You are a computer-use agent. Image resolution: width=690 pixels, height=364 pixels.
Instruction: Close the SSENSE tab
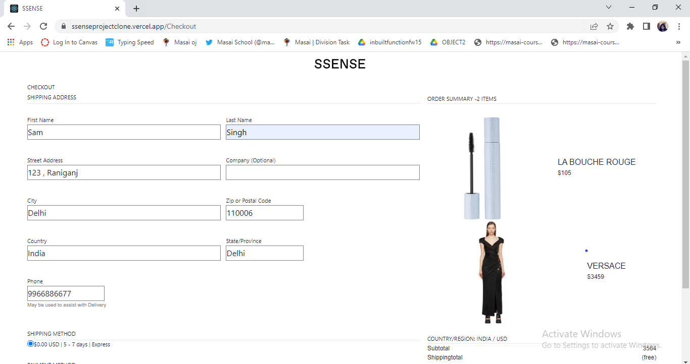pos(117,9)
